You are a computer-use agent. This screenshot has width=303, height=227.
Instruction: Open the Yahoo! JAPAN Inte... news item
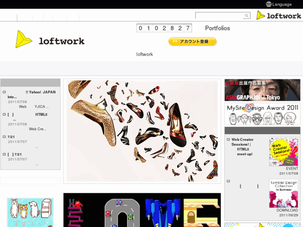pyautogui.click(x=32, y=95)
